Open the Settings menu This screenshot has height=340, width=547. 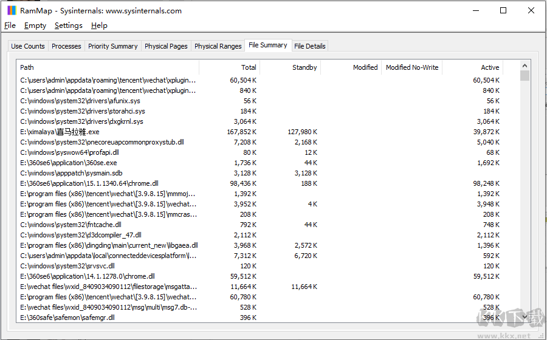68,25
